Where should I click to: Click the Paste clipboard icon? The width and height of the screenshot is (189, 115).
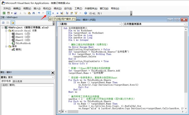point(29,13)
